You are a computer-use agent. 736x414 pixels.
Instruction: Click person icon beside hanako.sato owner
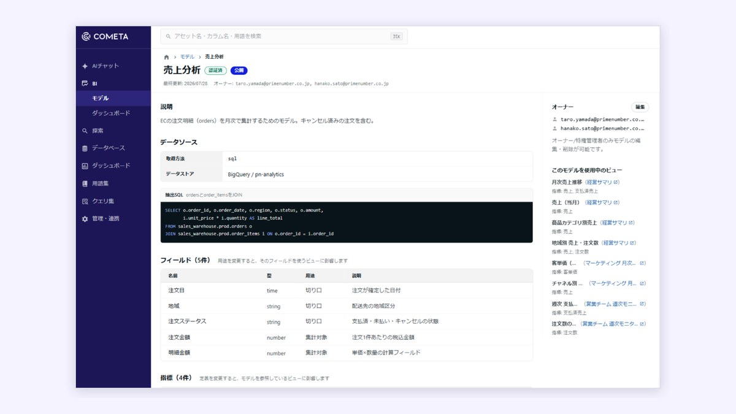pos(554,129)
